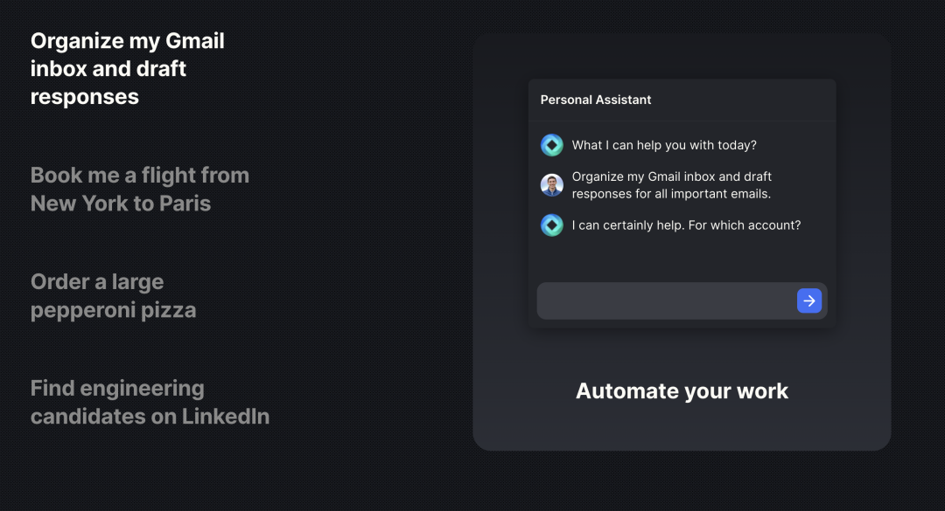Select "Find engineering candidates on LinkedIn" option

tap(150, 402)
